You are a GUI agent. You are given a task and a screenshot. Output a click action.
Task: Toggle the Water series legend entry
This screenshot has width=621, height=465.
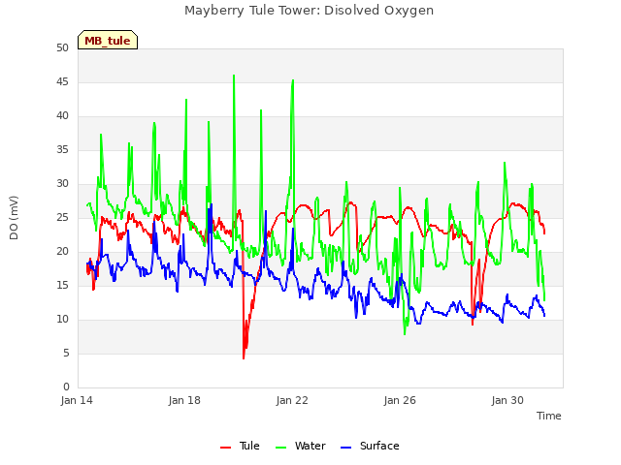point(300,446)
